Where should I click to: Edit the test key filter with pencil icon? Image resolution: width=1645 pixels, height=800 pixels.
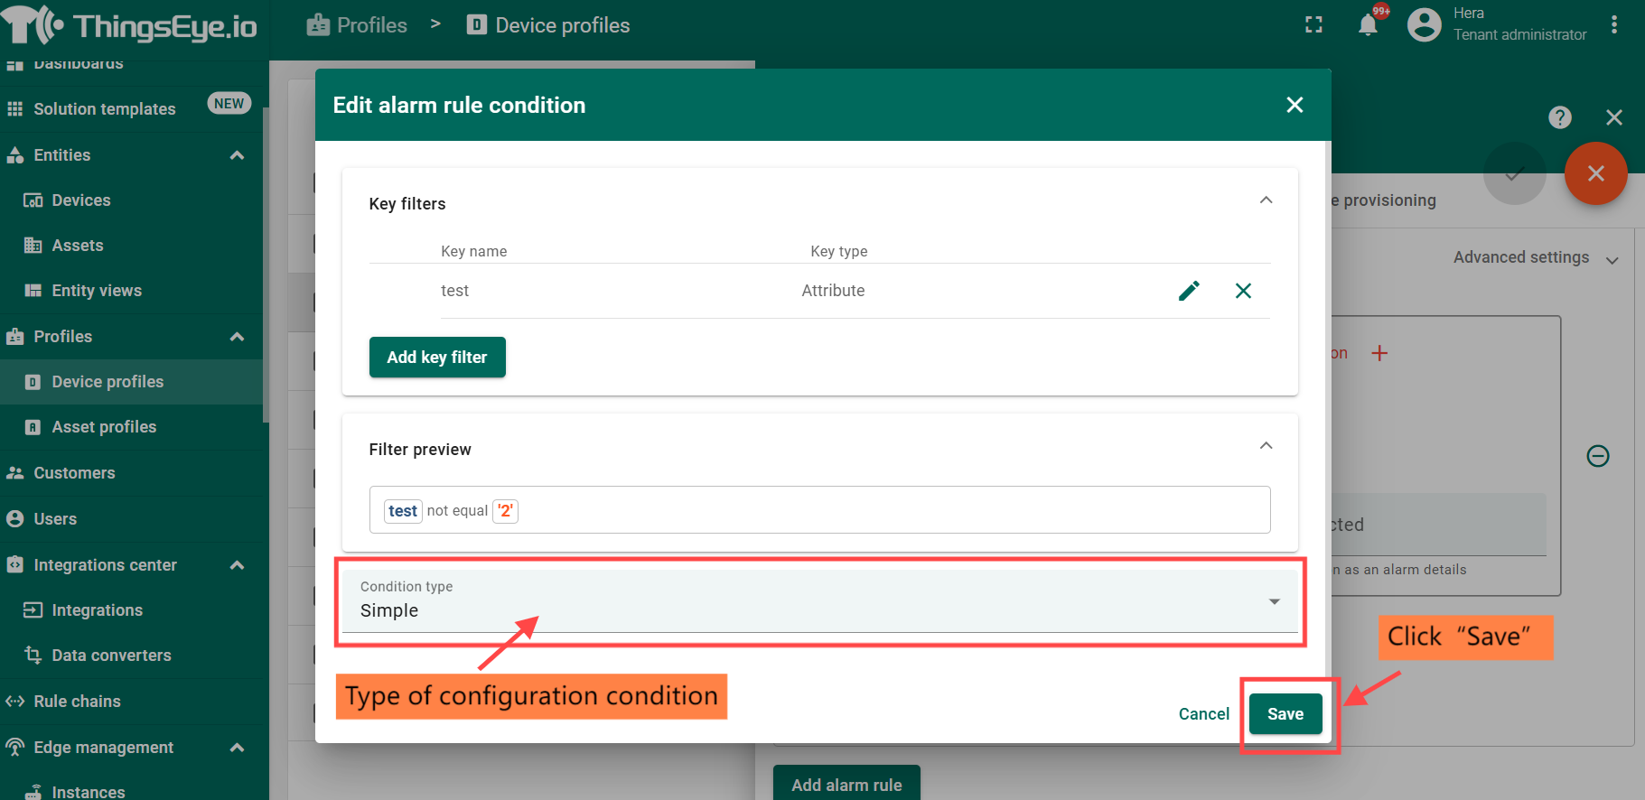pos(1189,291)
